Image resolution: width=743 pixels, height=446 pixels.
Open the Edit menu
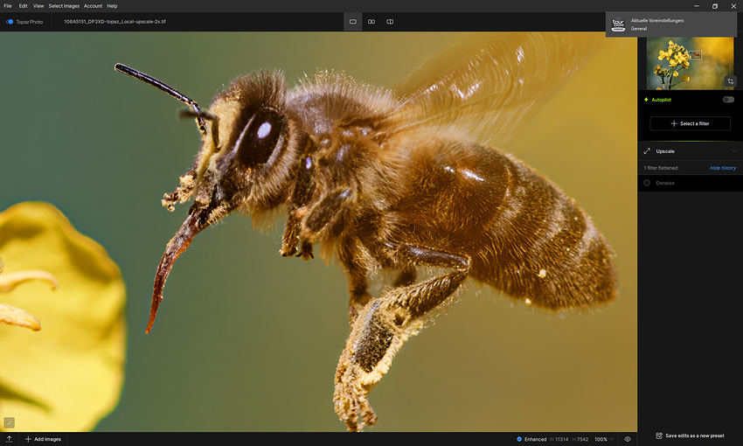click(x=24, y=6)
